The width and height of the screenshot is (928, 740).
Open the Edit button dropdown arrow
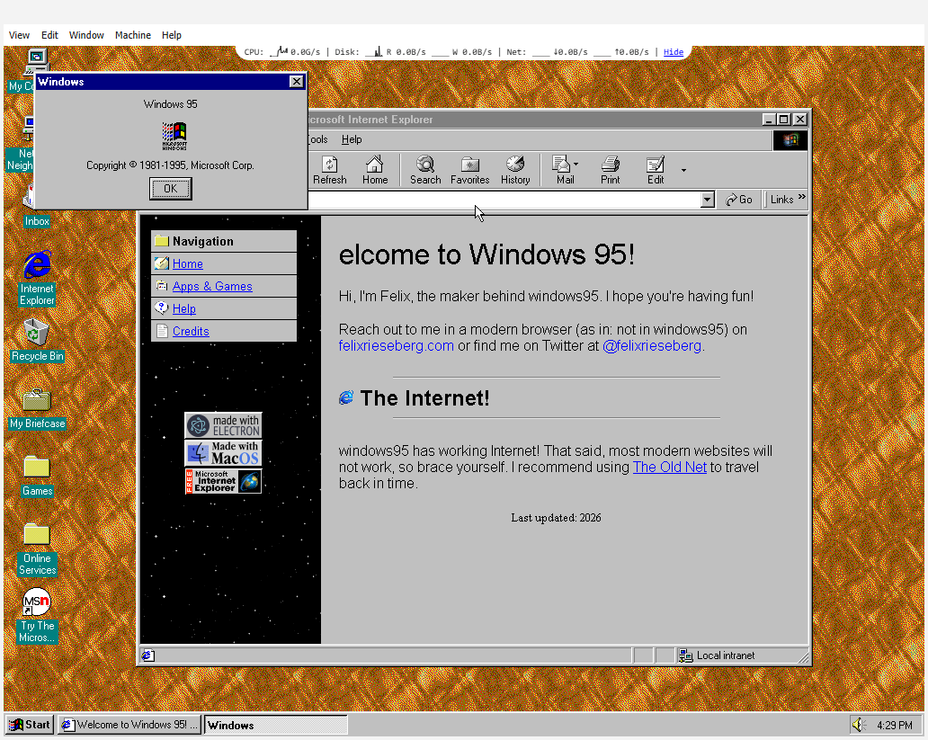[x=683, y=171]
